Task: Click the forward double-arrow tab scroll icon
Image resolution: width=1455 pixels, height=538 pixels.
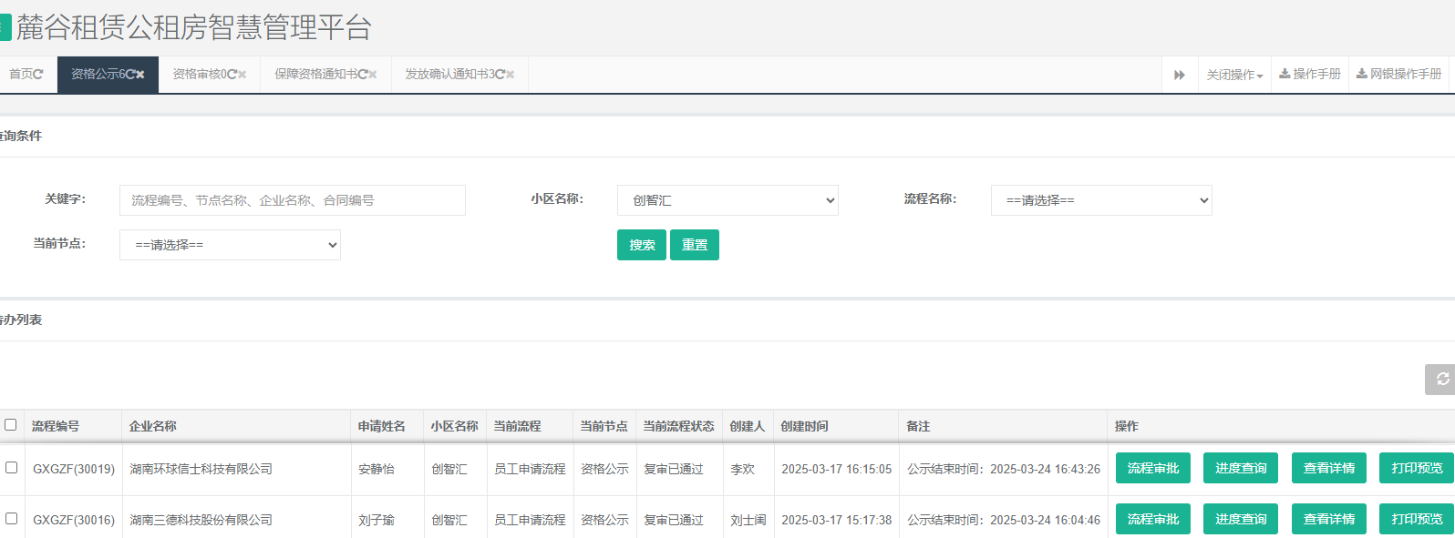Action: point(1179,75)
